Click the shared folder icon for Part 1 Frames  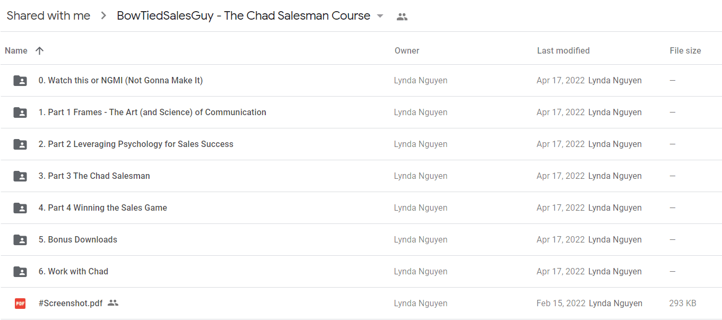point(20,113)
